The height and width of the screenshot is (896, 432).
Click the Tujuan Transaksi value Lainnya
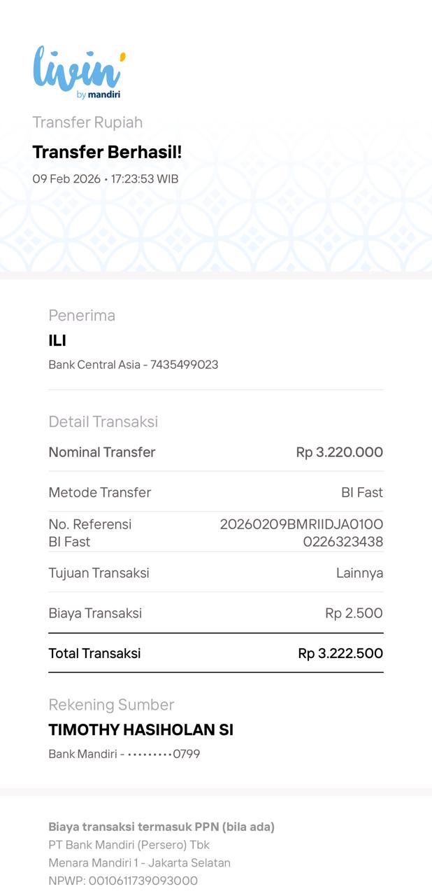[359, 573]
